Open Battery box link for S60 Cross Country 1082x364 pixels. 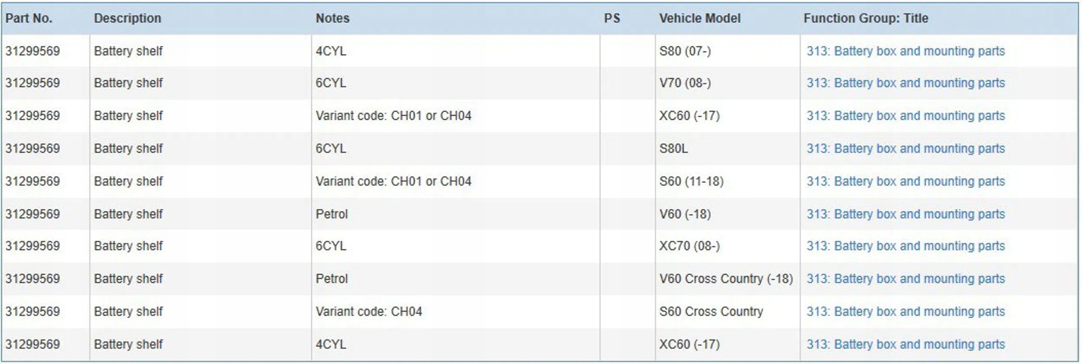click(x=905, y=312)
